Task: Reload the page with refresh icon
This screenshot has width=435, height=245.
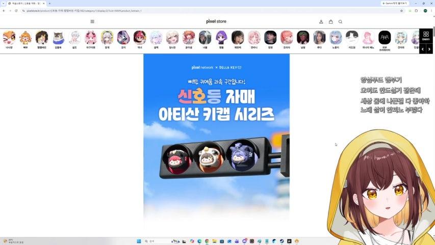Action: tap(16, 11)
